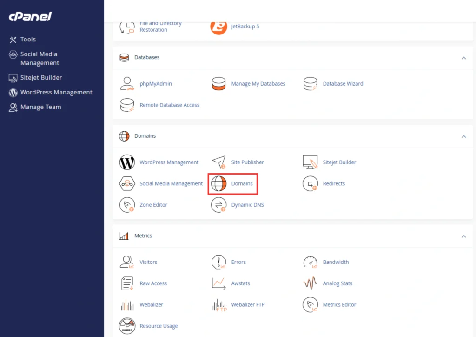Screen dimensions: 476x337
Task: Click the Metrics section header title
Action: [143, 236]
